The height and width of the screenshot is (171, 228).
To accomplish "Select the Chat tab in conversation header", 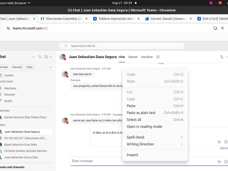I will tap(122, 57).
